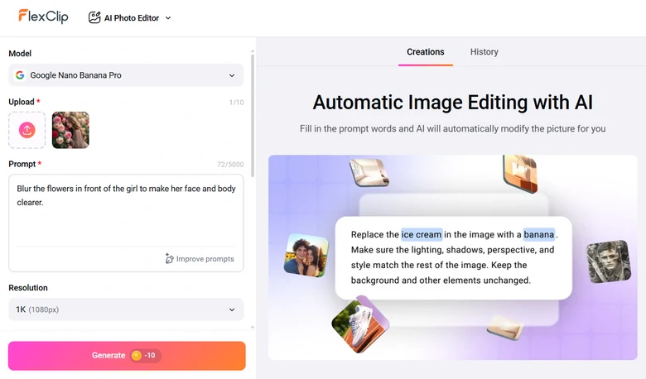Click the Google logo in Model field
646x379 pixels.
pos(20,75)
